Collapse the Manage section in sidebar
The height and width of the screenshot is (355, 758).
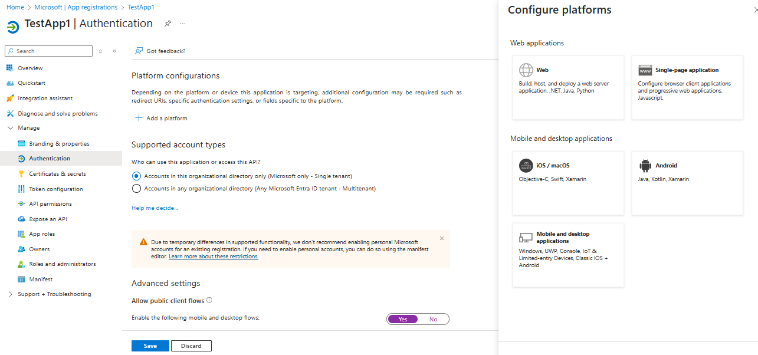11,128
